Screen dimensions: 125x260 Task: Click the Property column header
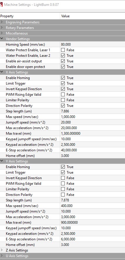(30, 16)
